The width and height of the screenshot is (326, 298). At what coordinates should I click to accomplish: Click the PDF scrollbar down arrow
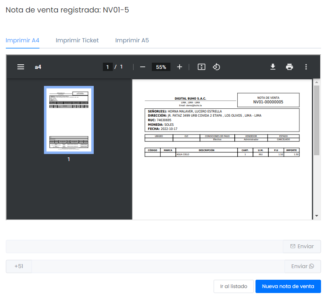[x=317, y=216]
